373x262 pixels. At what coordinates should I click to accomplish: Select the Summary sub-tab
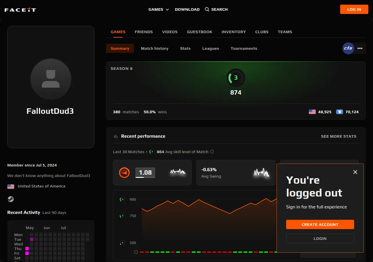pyautogui.click(x=120, y=48)
